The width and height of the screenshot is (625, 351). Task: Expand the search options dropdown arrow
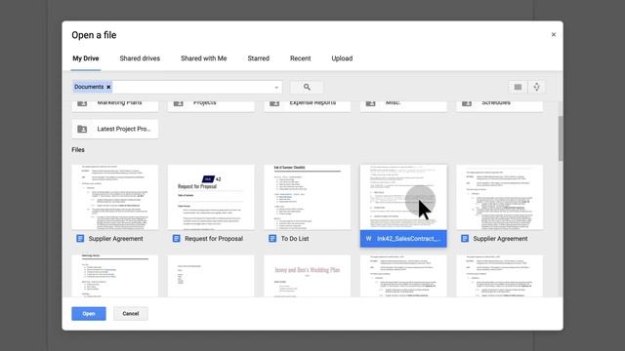(x=276, y=87)
